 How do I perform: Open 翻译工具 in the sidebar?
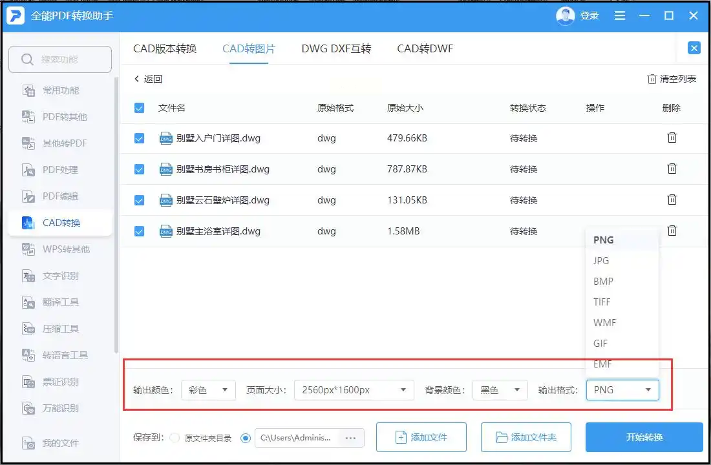click(60, 302)
